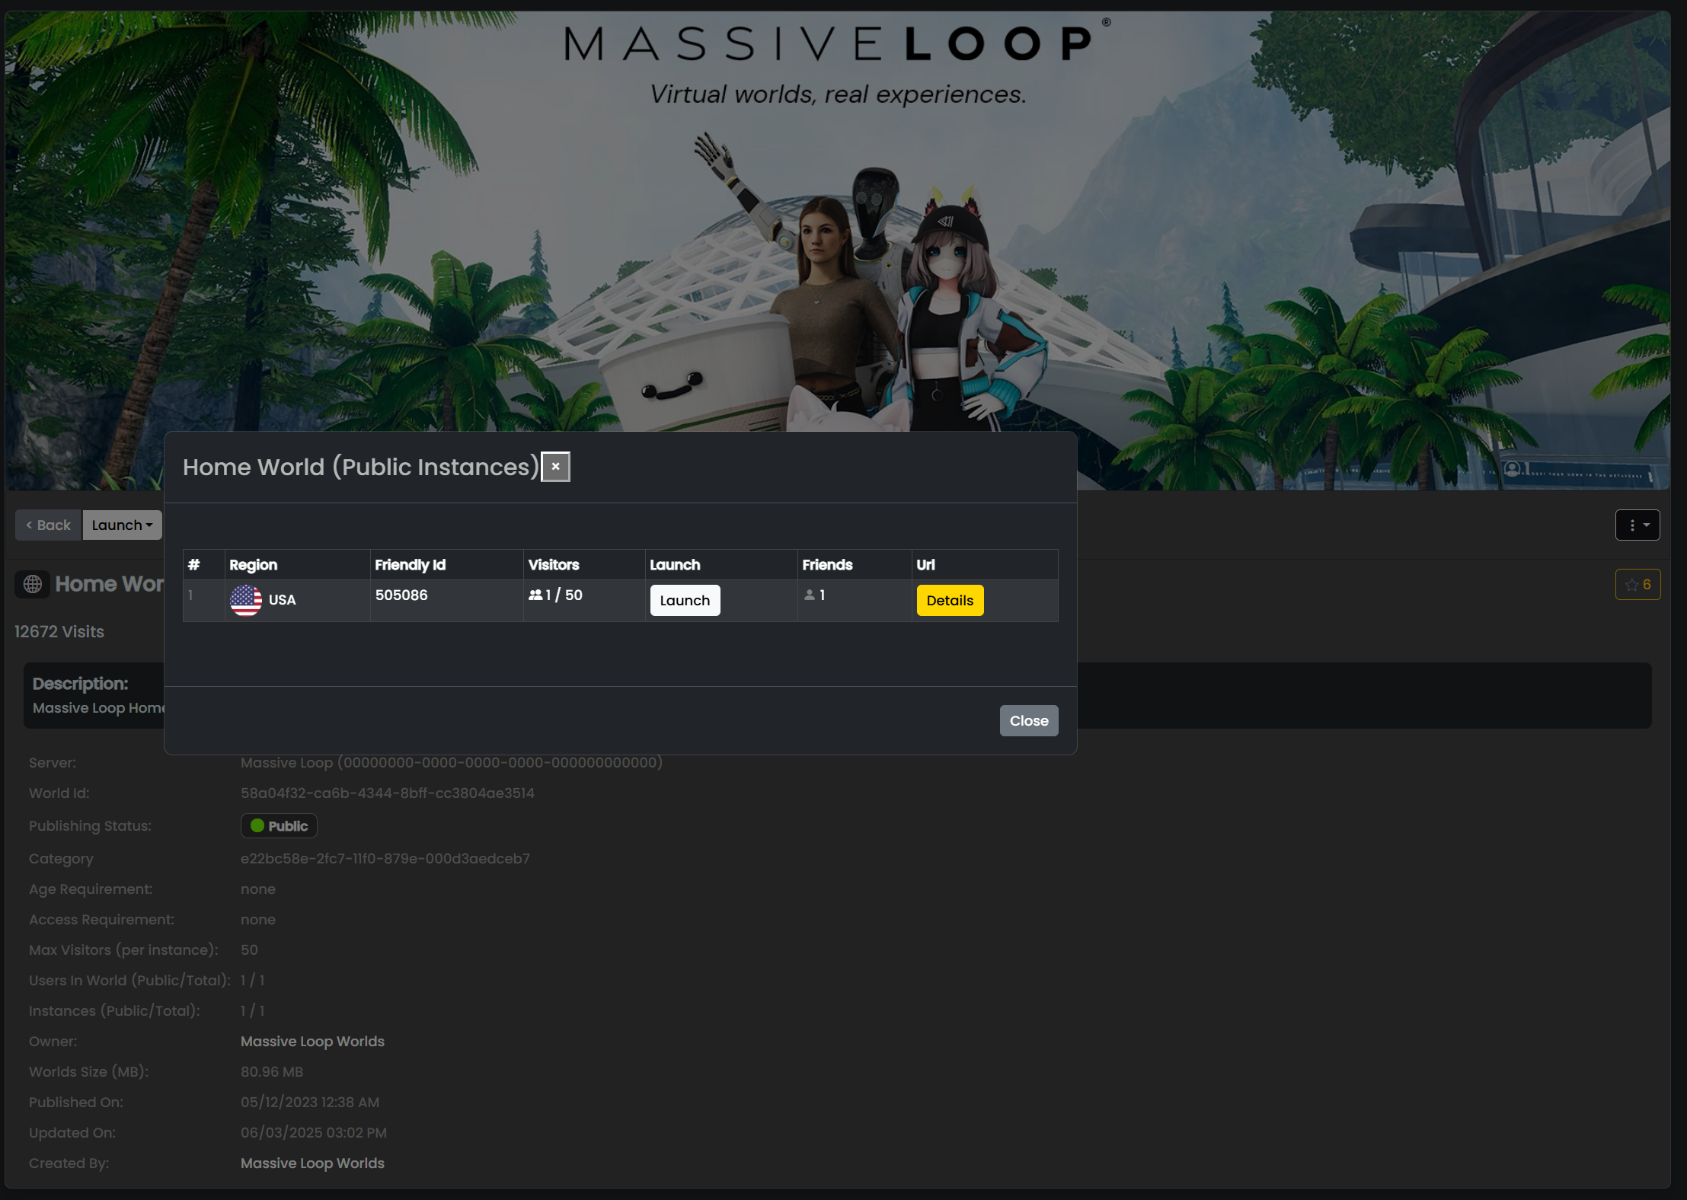Open the three-dot options dropdown

[1637, 525]
